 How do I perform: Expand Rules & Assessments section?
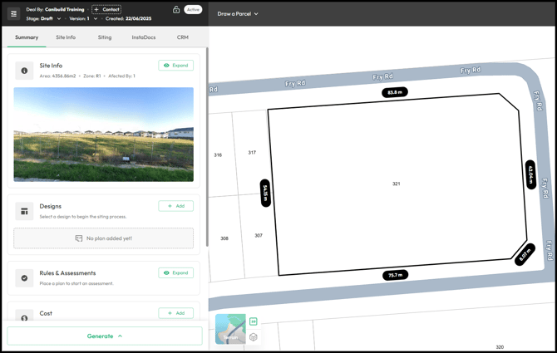[x=176, y=272]
